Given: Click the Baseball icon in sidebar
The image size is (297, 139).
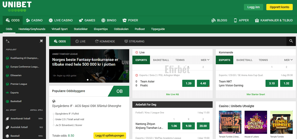Looking at the screenshot, I should click(x=7, y=136).
